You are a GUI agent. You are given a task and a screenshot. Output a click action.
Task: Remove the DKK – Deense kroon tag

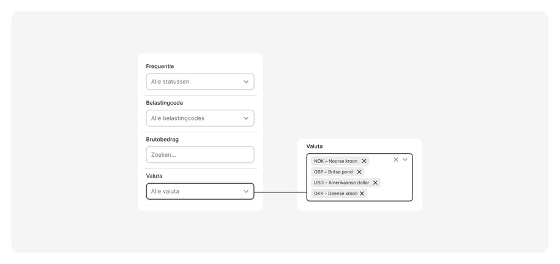pos(362,194)
